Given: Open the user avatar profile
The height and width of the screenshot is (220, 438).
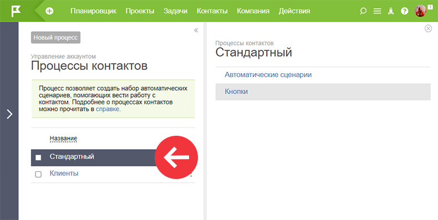Looking at the screenshot, I should click(x=420, y=11).
